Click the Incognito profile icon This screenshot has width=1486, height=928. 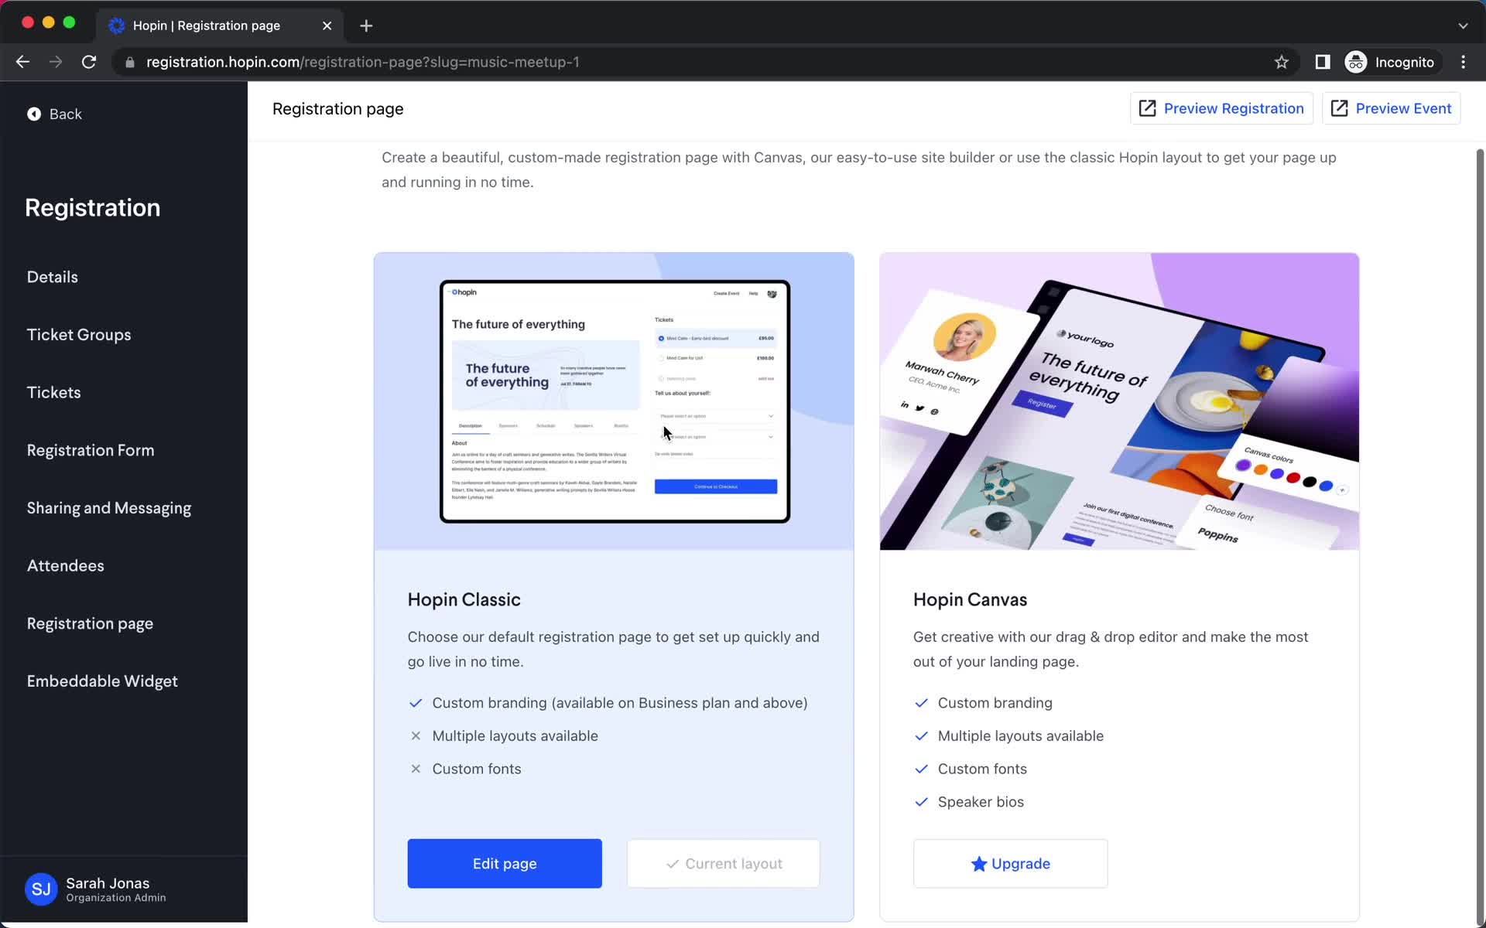[x=1356, y=62]
